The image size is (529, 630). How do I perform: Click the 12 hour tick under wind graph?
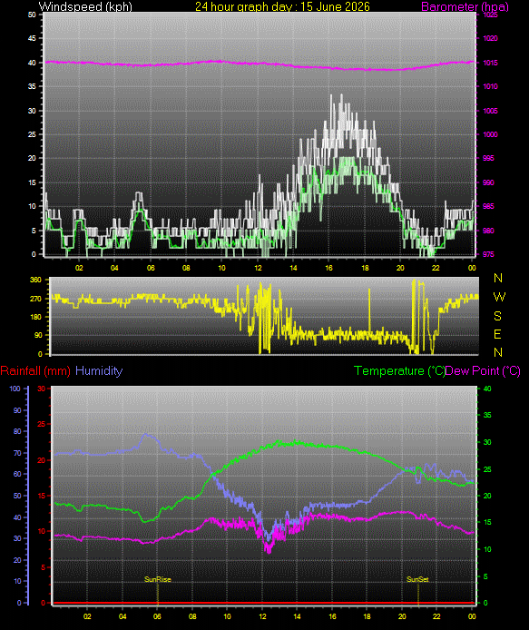[x=258, y=268]
